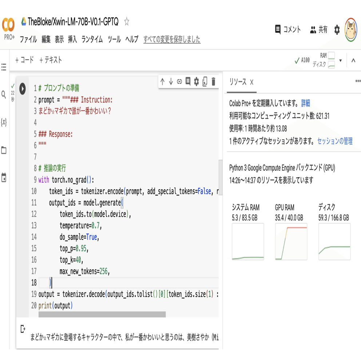Open the リソース panel options menu
The height and width of the screenshot is (361, 361).
pos(358,81)
